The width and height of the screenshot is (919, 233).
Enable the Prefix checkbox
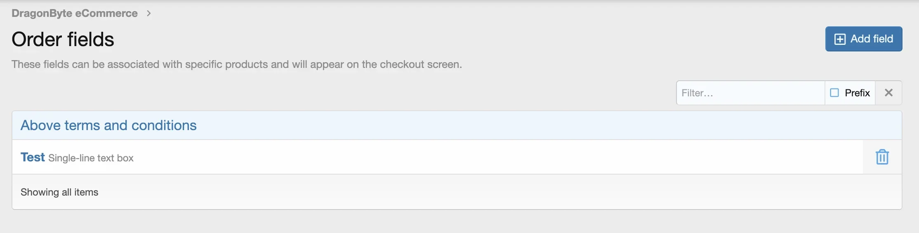point(834,93)
